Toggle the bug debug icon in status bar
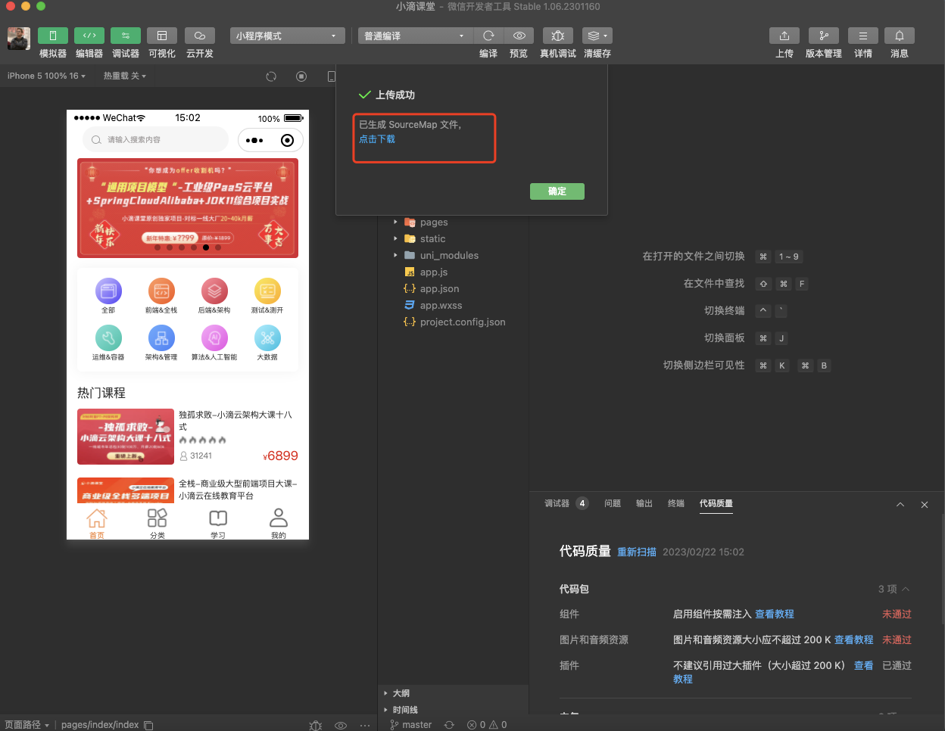Screen dimensions: 945x731 click(316, 725)
